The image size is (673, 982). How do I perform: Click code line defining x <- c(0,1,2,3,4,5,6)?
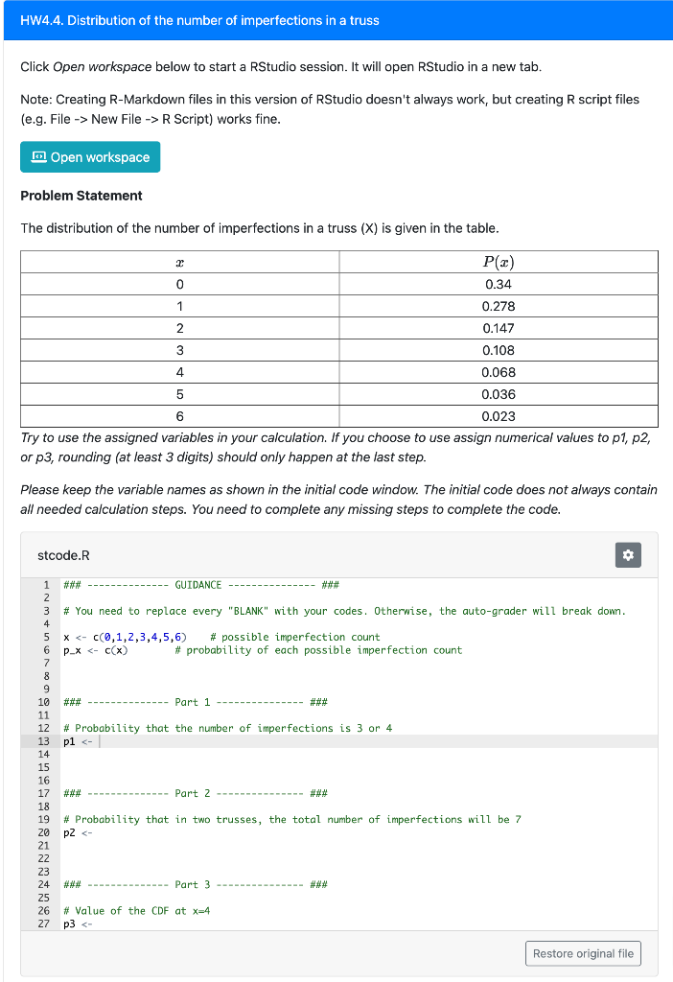(221, 637)
